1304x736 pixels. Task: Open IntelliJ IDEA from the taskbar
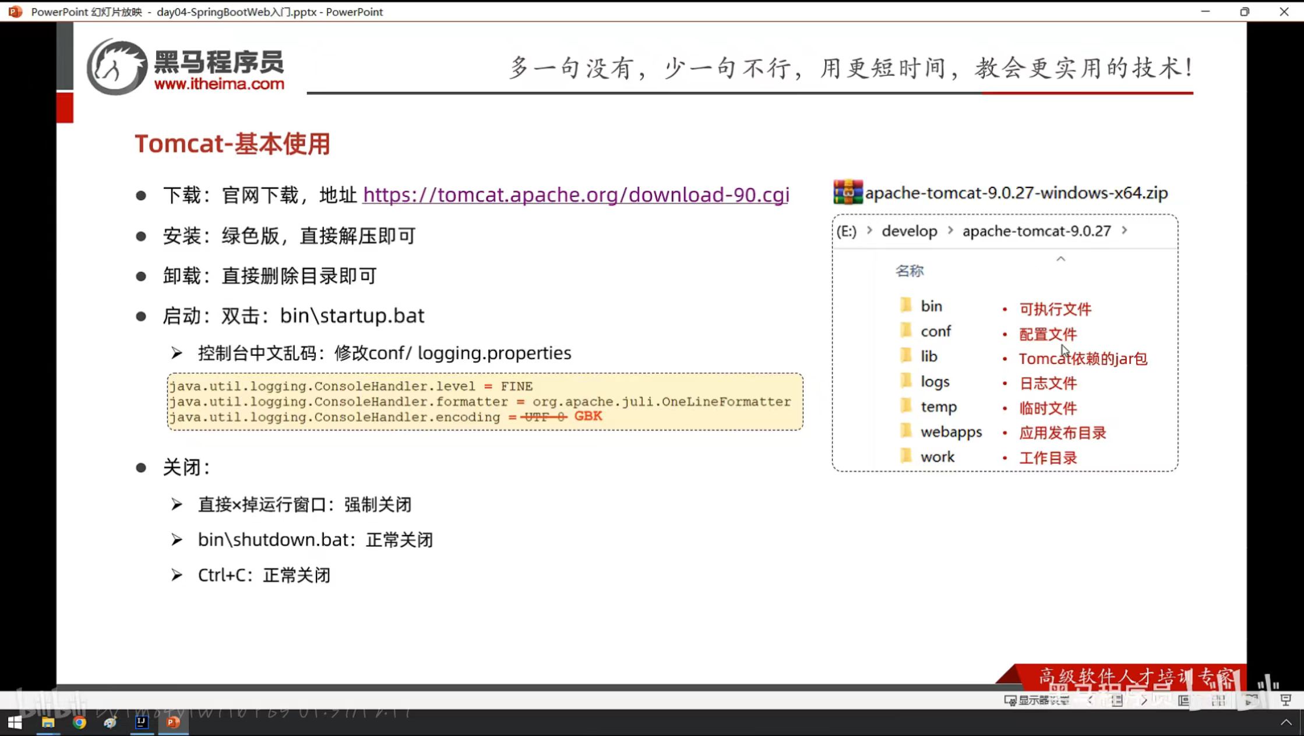click(142, 723)
